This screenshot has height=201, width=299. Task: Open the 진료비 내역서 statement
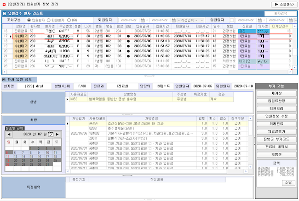tap(276, 147)
